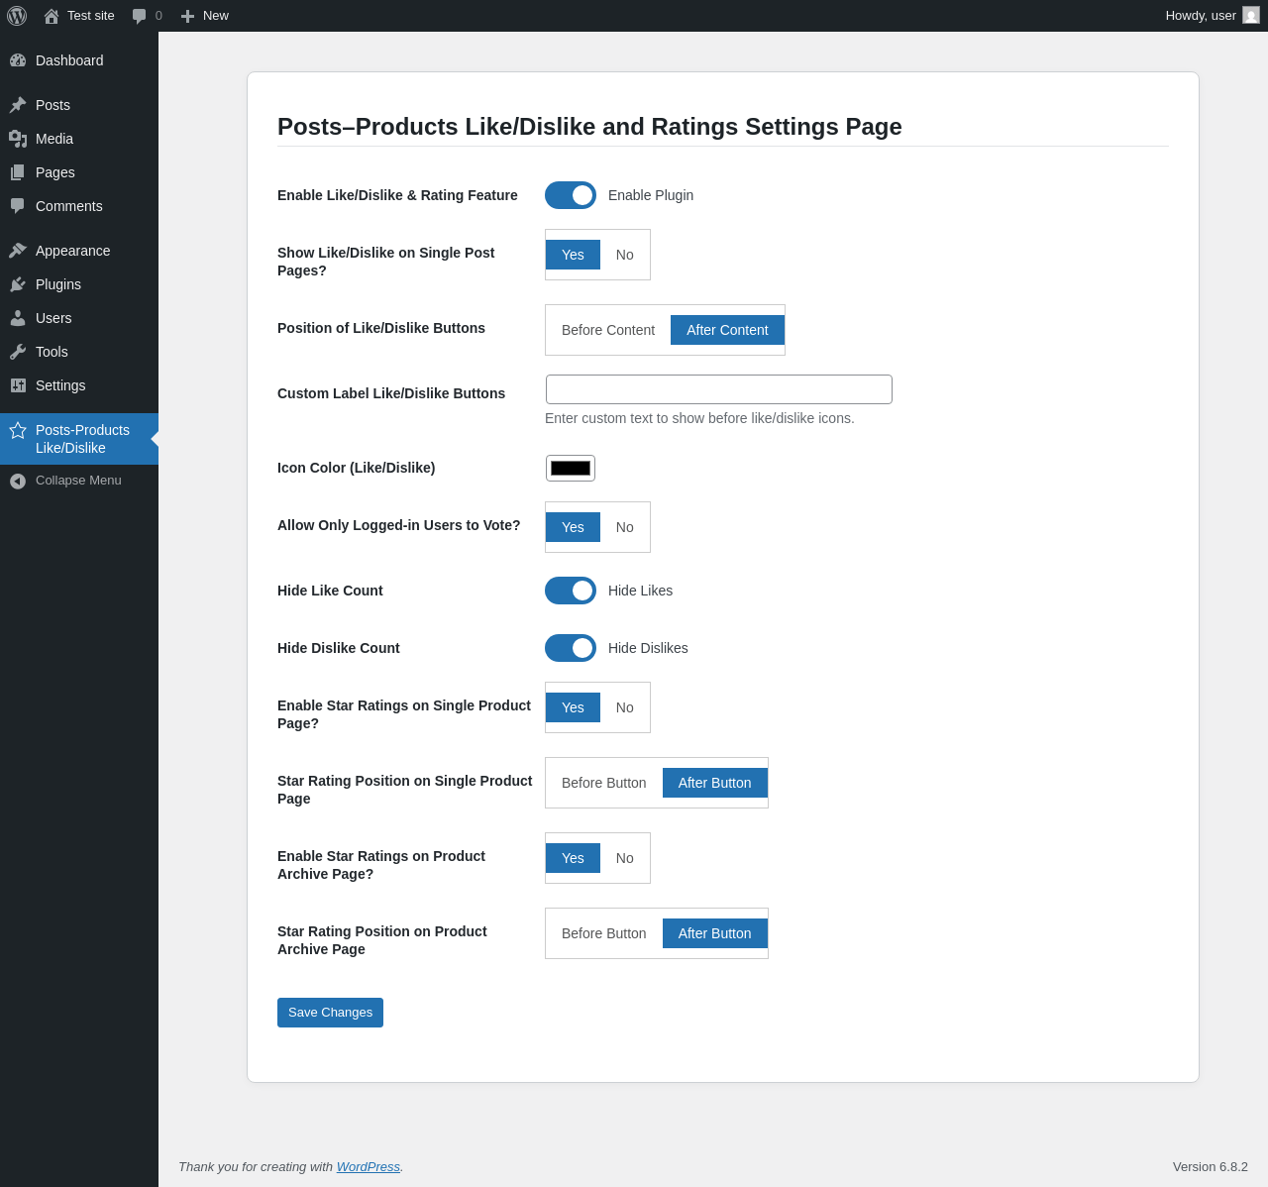1268x1187 pixels.
Task: Open the Appearance menu
Action: click(x=72, y=251)
